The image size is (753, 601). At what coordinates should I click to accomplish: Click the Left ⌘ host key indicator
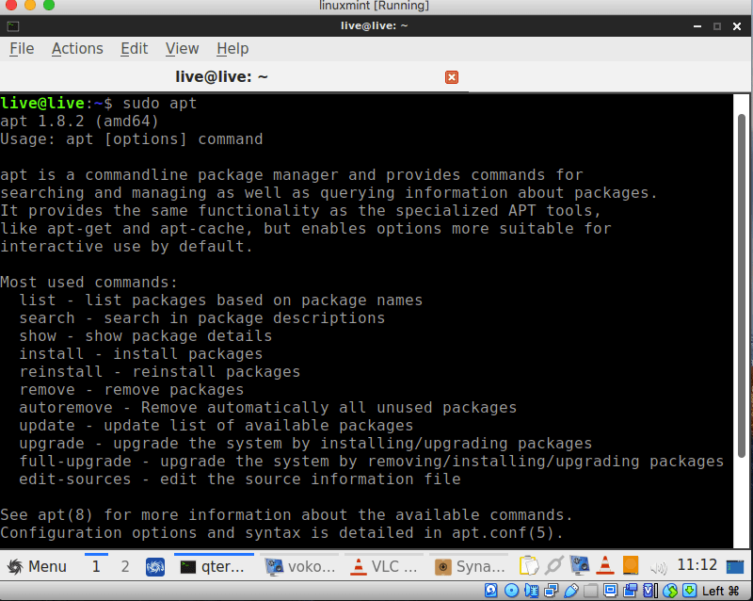coord(720,591)
